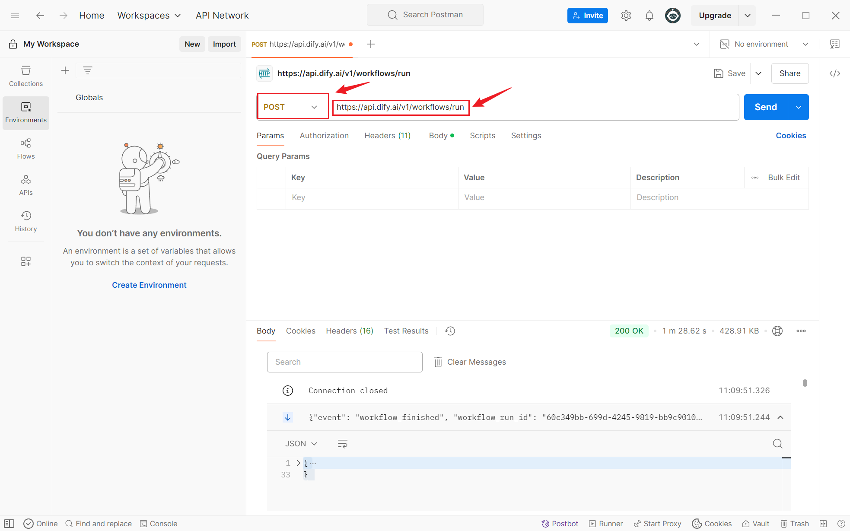Open Console from the status bar
The height and width of the screenshot is (531, 850).
pyautogui.click(x=159, y=524)
